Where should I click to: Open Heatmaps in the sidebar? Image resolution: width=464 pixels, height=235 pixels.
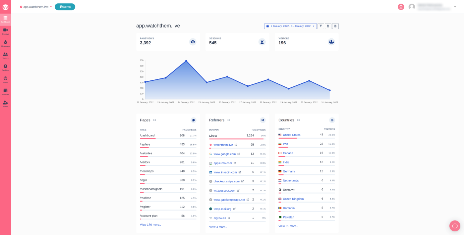point(5,44)
